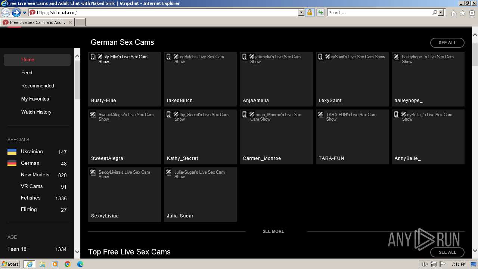478x269 pixels.
Task: Click the magnifier search icon
Action: coord(435,12)
